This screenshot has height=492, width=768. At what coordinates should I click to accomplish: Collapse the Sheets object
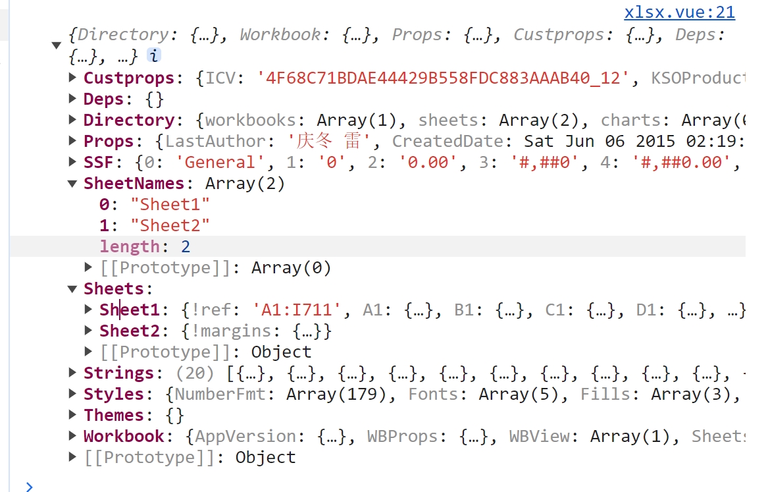73,289
